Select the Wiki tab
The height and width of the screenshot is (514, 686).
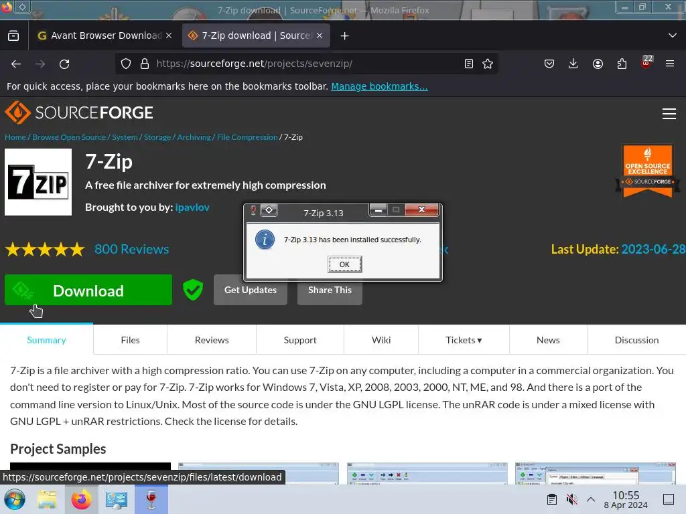[381, 339]
